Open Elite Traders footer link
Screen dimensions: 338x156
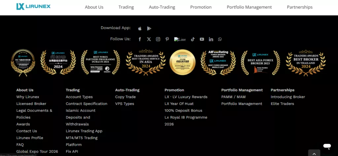click(283, 104)
